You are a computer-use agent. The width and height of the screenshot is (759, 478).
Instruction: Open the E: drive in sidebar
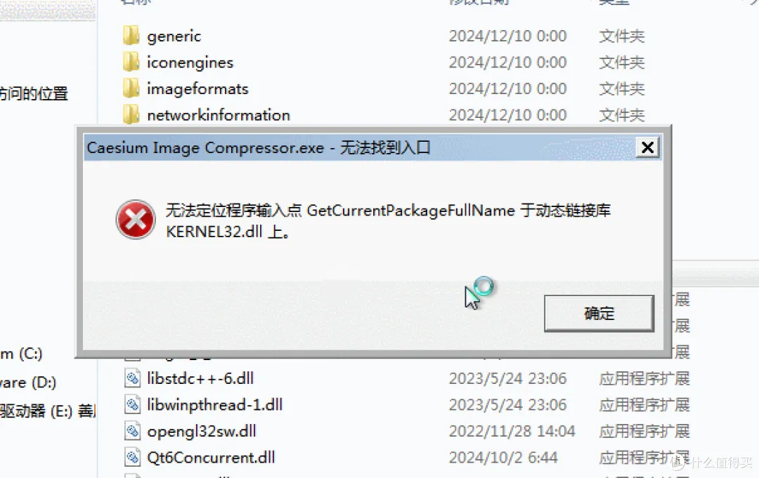point(48,411)
